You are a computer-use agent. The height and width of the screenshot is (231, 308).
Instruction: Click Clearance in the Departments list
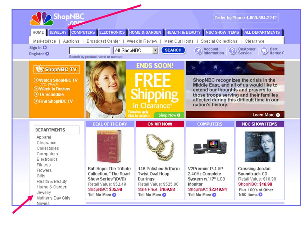coord(46,143)
